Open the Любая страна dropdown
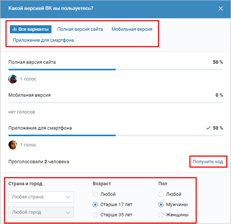 pyautogui.click(x=41, y=197)
